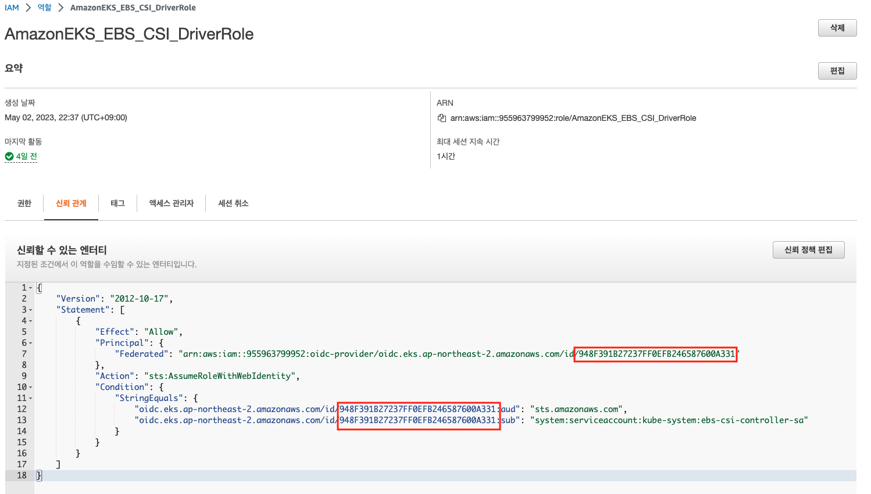871x494 pixels.
Task: Click the 편집 summary button
Action: pyautogui.click(x=837, y=71)
